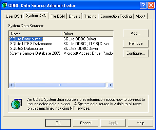Click the SQLite ODBC Driver cell
This screenshot has height=130, width=156.
pyautogui.click(x=80, y=39)
